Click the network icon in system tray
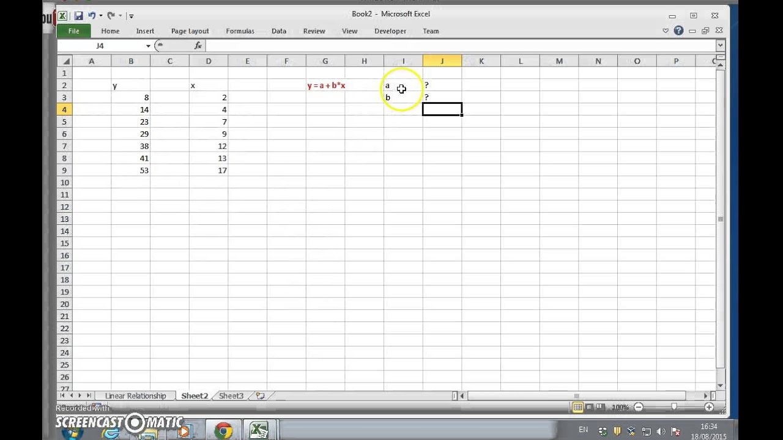 pyautogui.click(x=646, y=431)
